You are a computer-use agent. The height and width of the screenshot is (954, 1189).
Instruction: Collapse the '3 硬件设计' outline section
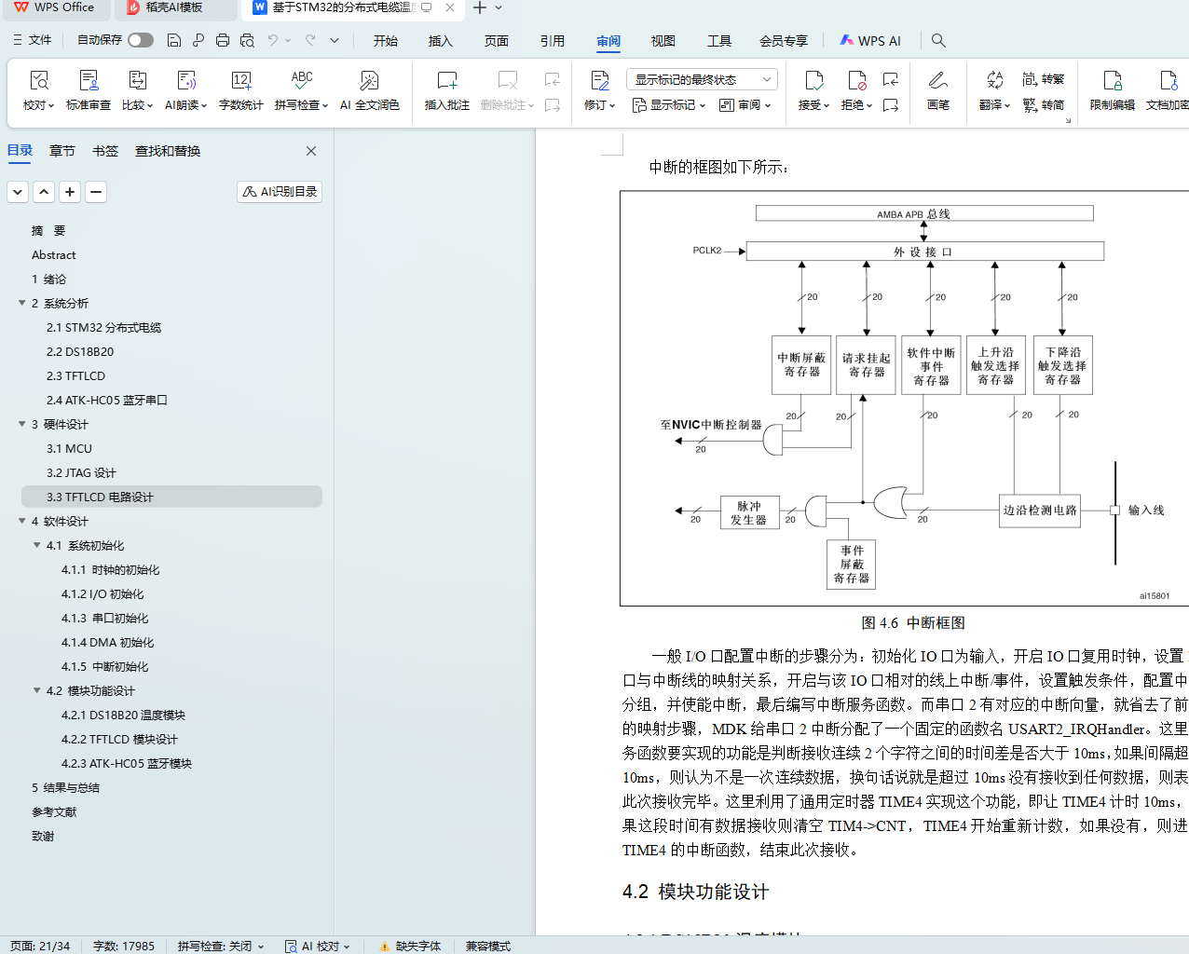[22, 424]
